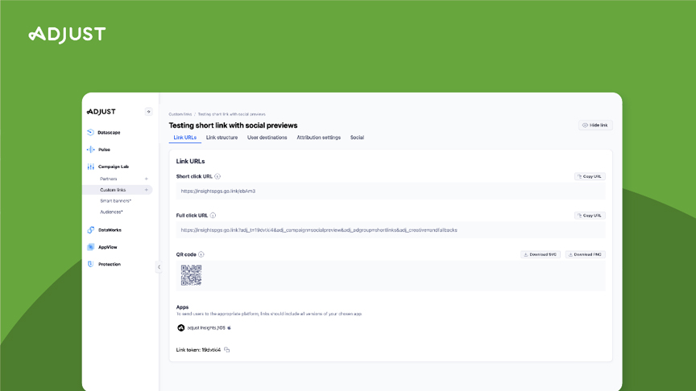
Task: Open the Pulse section icon
Action: (90, 150)
